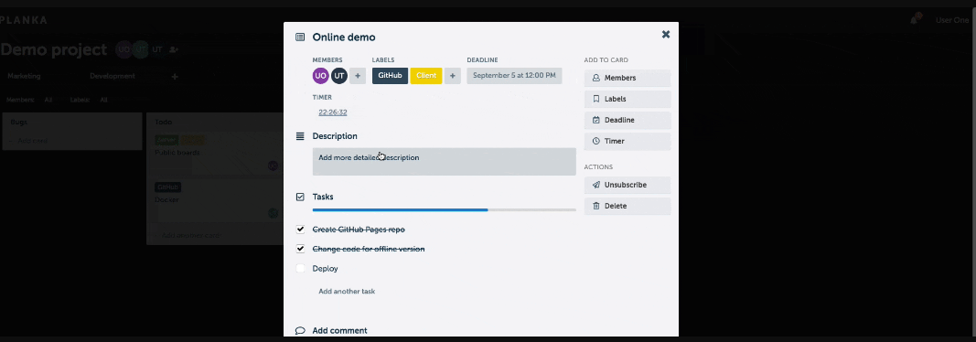Screen dimensions: 976x342
Task: Click the Change code for offline version text
Action: (x=369, y=249)
